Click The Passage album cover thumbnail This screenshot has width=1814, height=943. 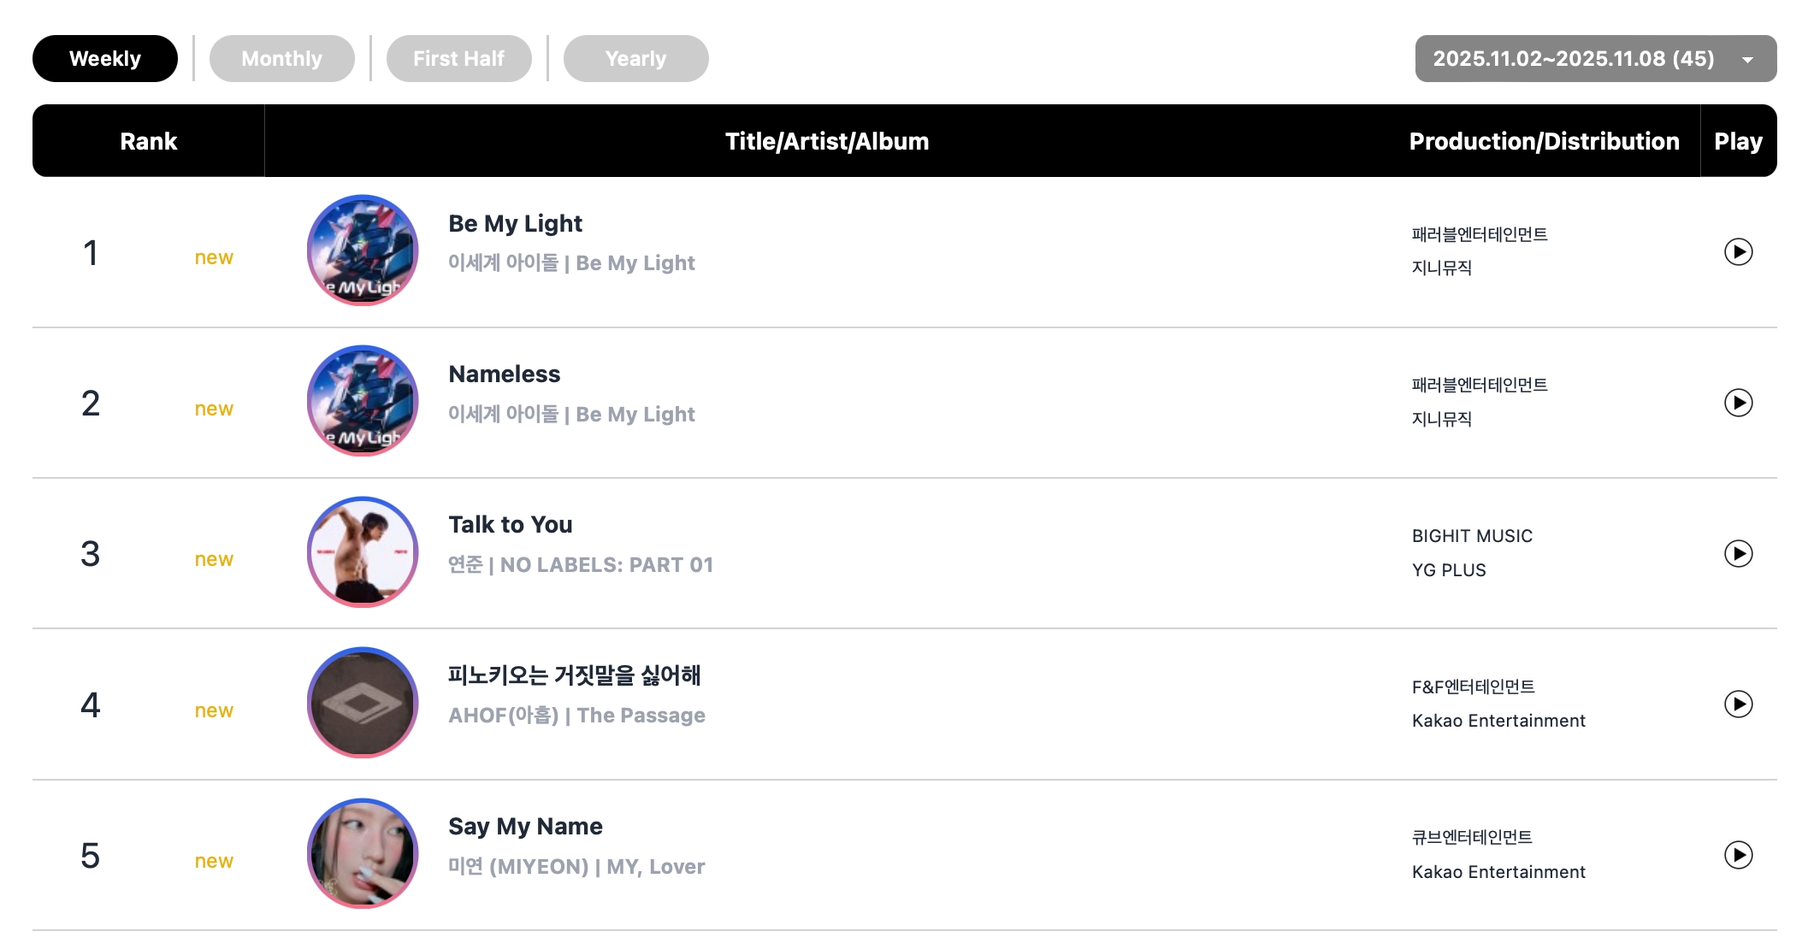click(x=363, y=703)
